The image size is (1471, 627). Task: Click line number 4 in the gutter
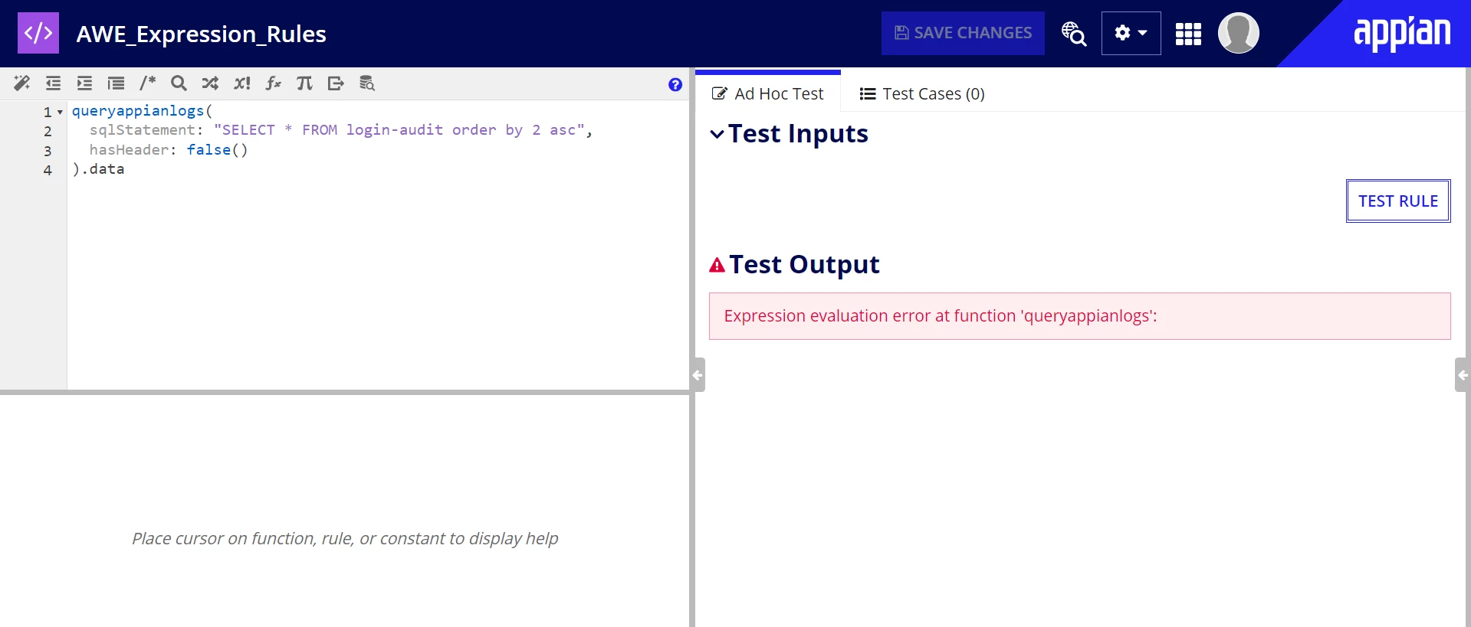[x=48, y=170]
